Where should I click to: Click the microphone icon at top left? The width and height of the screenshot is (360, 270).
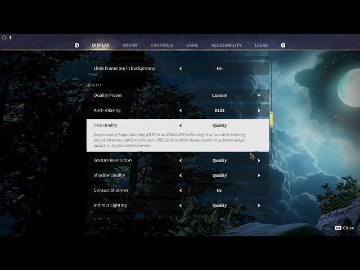(x=10, y=38)
